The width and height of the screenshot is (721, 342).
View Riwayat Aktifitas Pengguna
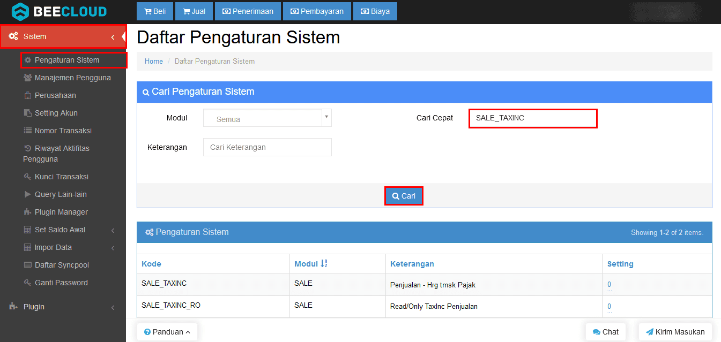click(64, 153)
